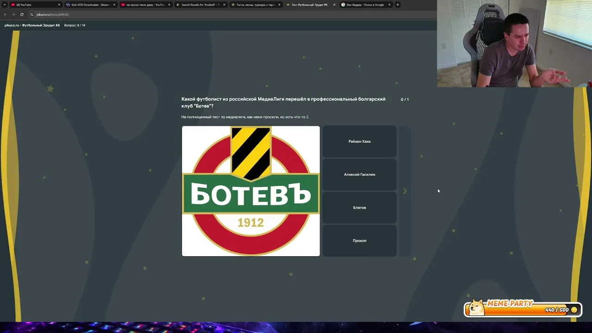Close the 'Тесты, квизы, турниры' tab
This screenshot has width=592, height=333.
(x=279, y=5)
